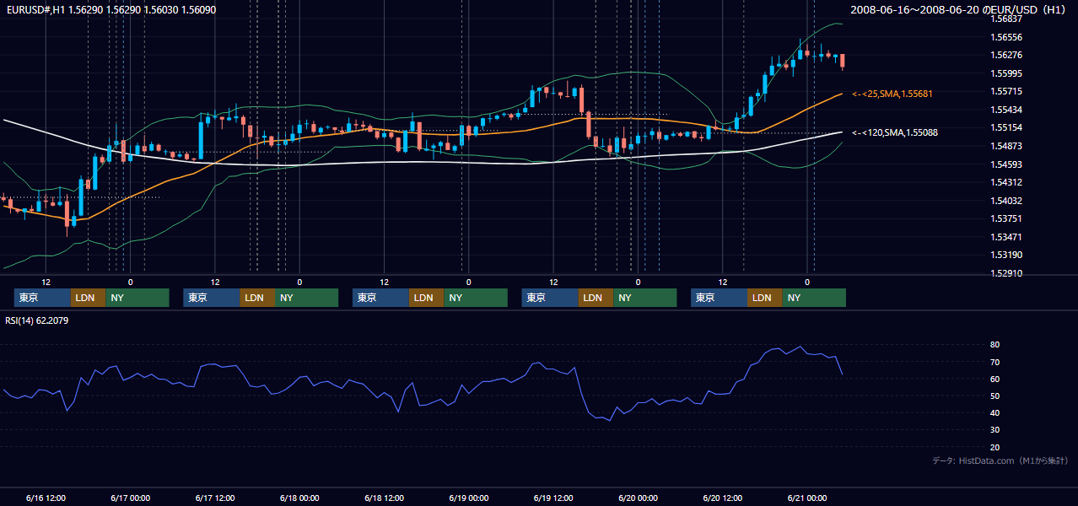The height and width of the screenshot is (506, 1078).
Task: Click the 1.56837 price axis value
Action: (x=1006, y=19)
